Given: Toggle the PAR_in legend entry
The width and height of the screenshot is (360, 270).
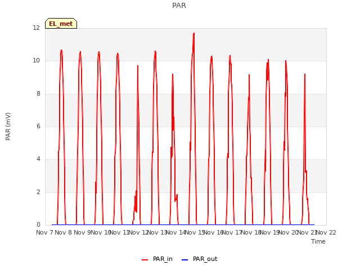Looking at the screenshot, I should 157,259.
